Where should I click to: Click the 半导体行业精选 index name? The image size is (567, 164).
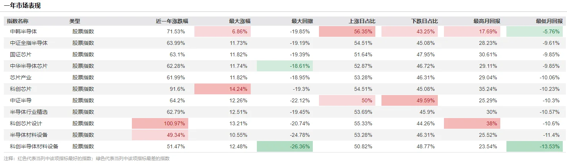coord(29,112)
